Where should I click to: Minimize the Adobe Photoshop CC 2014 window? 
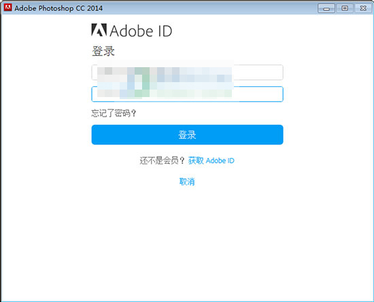point(326,8)
